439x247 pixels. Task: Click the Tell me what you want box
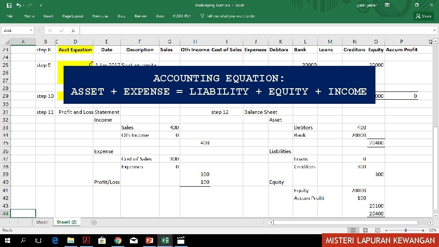click(228, 16)
